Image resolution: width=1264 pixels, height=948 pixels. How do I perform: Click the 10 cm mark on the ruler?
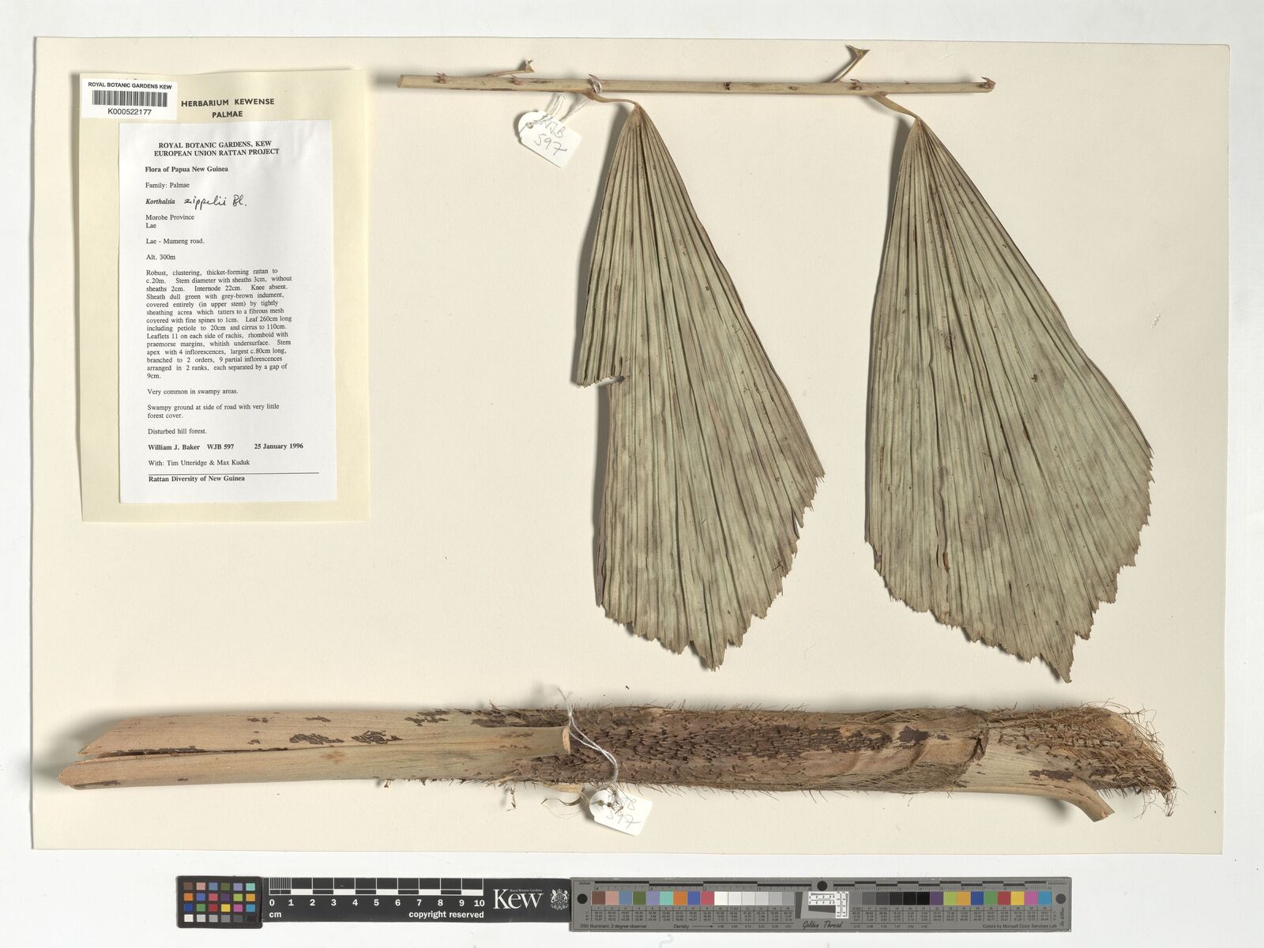coord(477,902)
